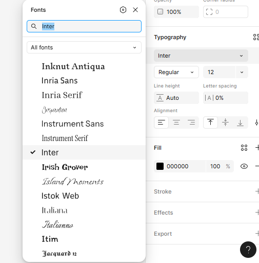
Task: Click the Typography section title
Action: (170, 37)
